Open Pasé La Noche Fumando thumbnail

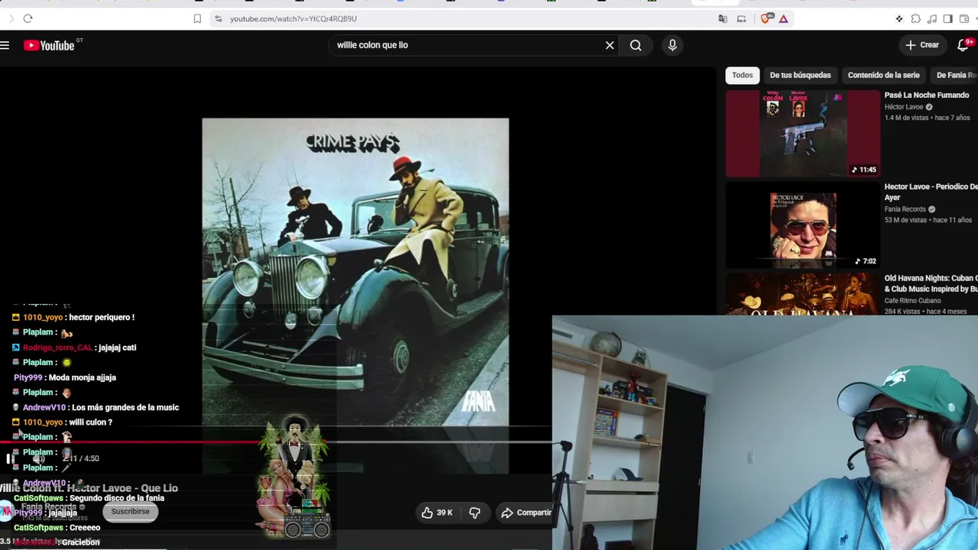click(x=802, y=134)
